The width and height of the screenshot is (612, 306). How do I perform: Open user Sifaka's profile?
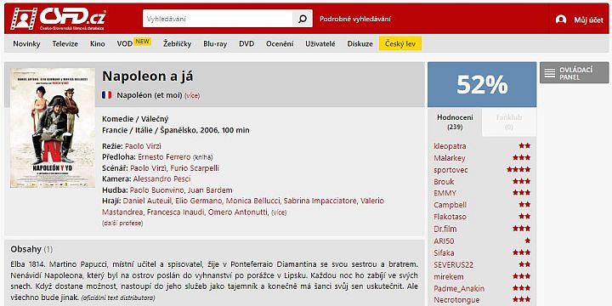coord(444,253)
